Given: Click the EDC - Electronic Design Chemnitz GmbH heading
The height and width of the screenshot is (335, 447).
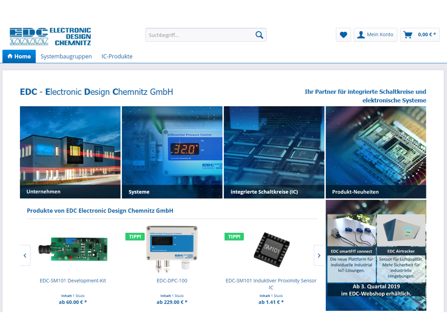Looking at the screenshot, I should 96,92.
